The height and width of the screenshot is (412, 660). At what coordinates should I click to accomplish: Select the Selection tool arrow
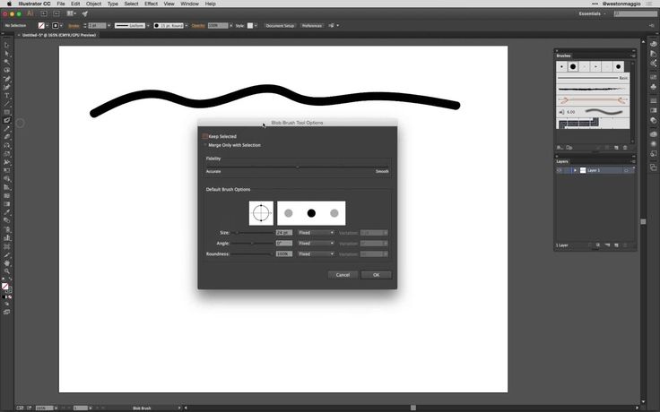click(x=7, y=46)
